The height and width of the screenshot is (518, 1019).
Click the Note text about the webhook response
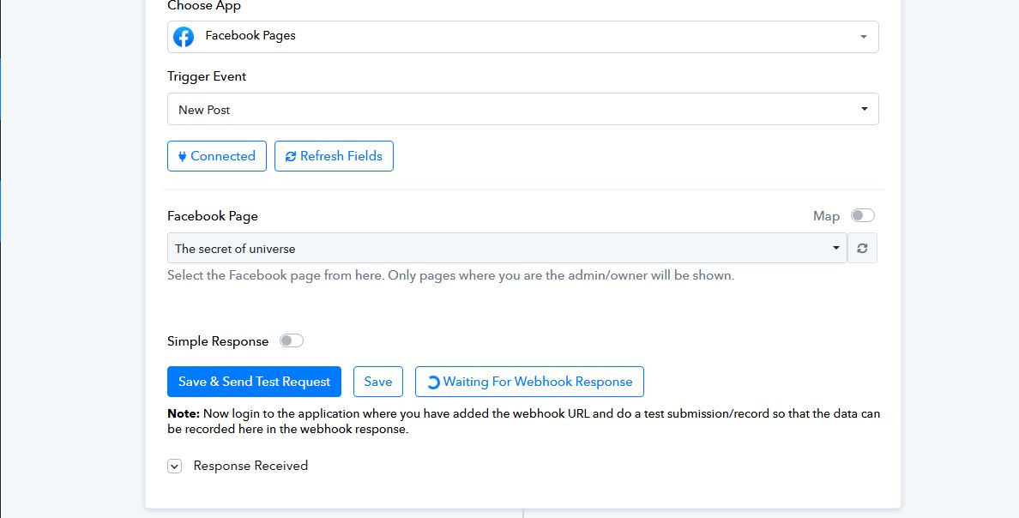(523, 421)
